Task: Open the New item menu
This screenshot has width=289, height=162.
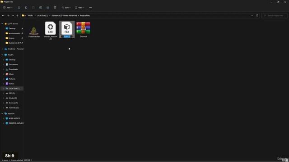Action: pos(8,8)
